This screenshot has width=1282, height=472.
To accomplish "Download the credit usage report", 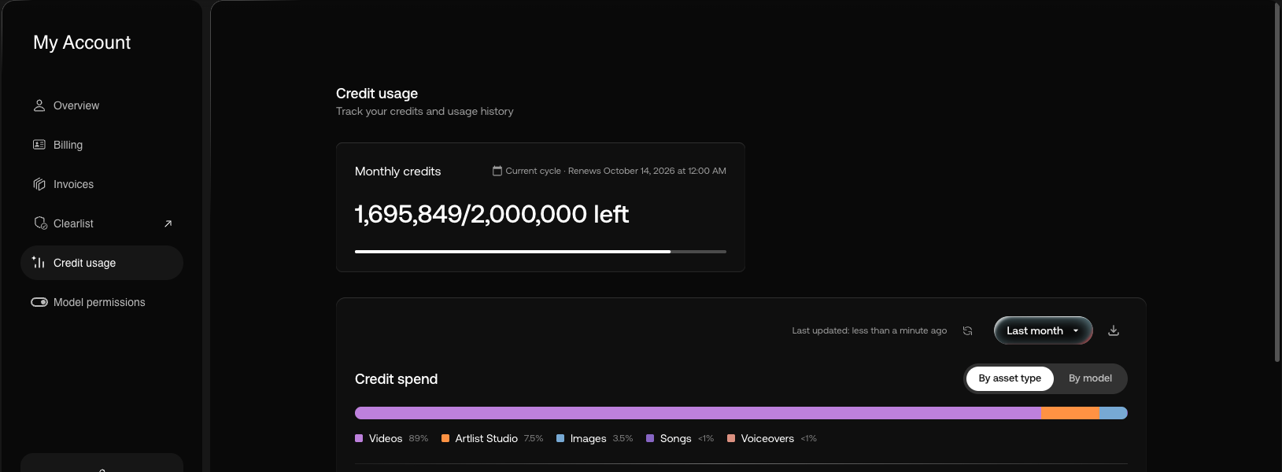I will point(1114,330).
